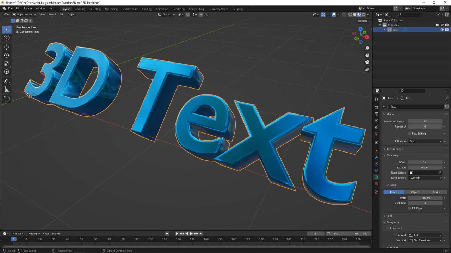Open the Taper Radius Override dropdown
The width and height of the screenshot is (451, 253).
pyautogui.click(x=426, y=178)
